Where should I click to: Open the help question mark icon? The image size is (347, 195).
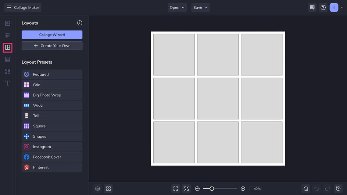tap(323, 7)
